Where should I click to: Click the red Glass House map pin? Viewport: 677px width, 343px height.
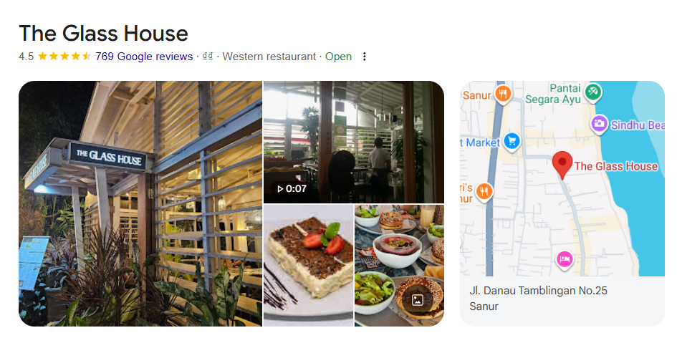[x=562, y=165]
